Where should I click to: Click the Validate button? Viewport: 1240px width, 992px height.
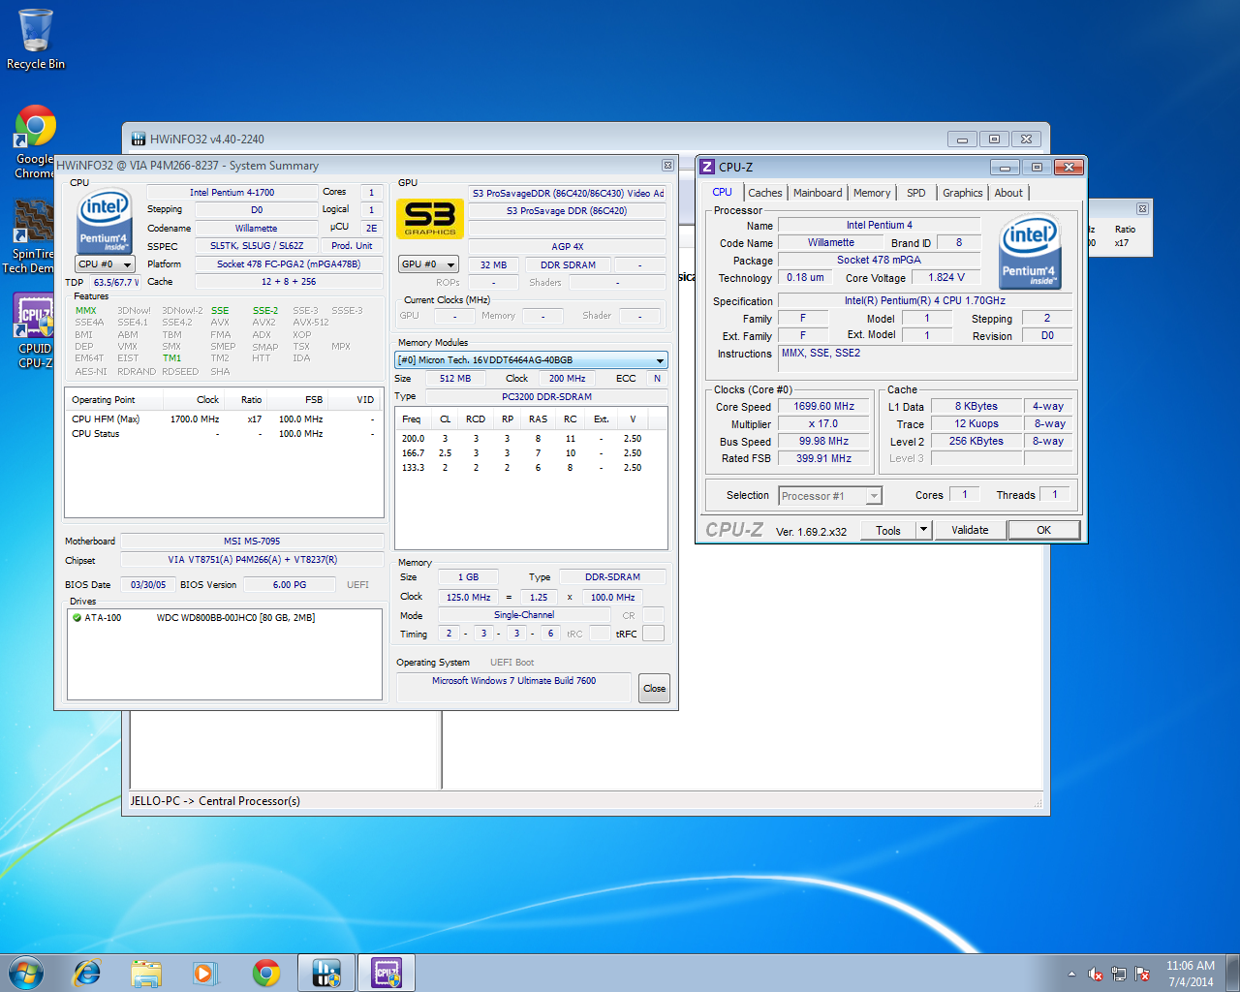pos(970,530)
